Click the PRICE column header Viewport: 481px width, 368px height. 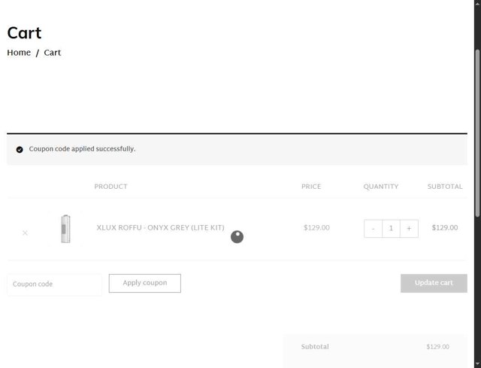coord(311,187)
